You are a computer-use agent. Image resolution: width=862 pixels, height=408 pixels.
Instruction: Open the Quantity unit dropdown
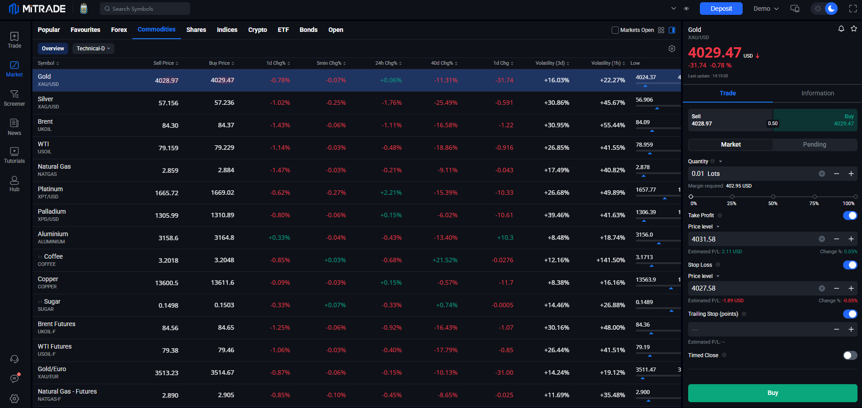coord(721,161)
